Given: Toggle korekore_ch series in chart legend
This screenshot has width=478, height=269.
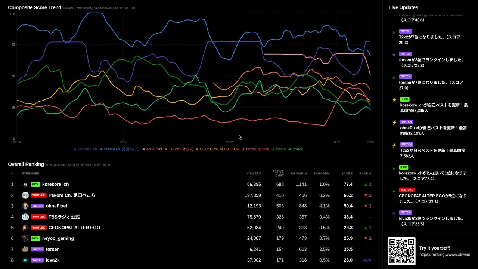Looking at the screenshot, I should coord(85,149).
